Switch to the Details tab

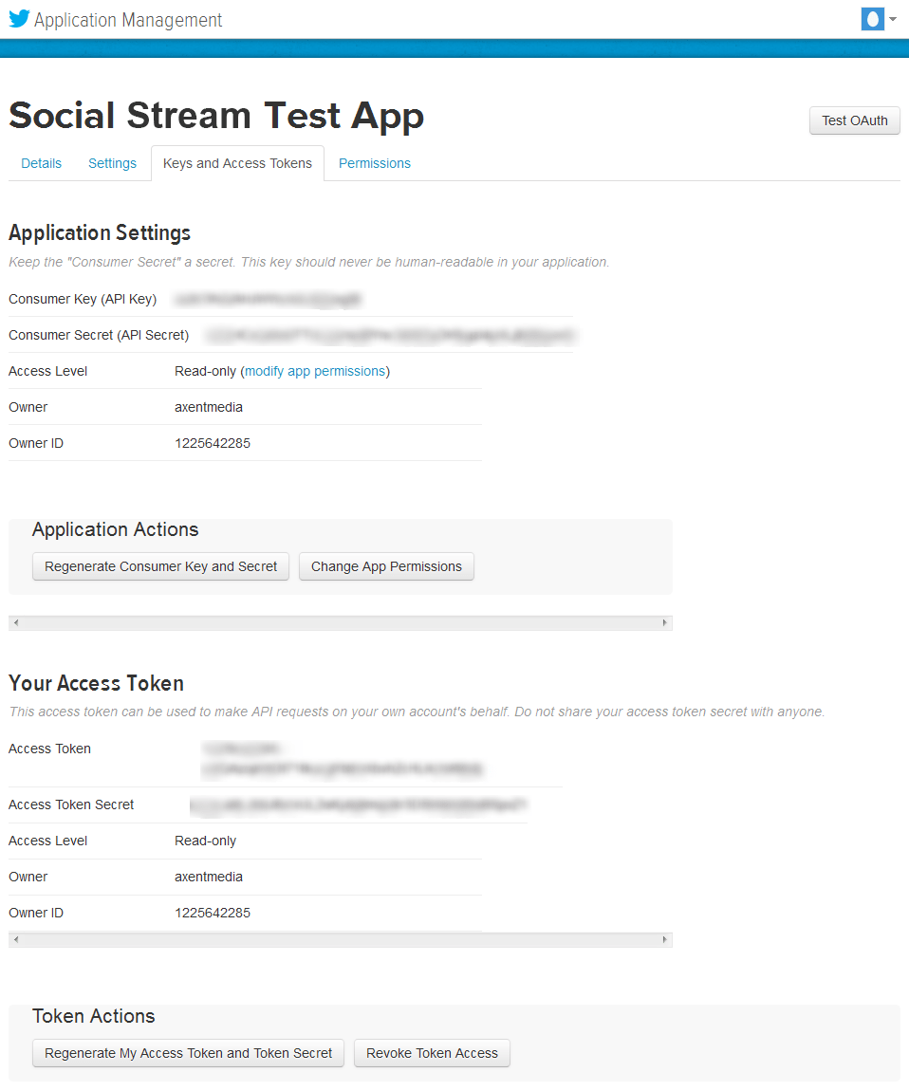tap(41, 163)
